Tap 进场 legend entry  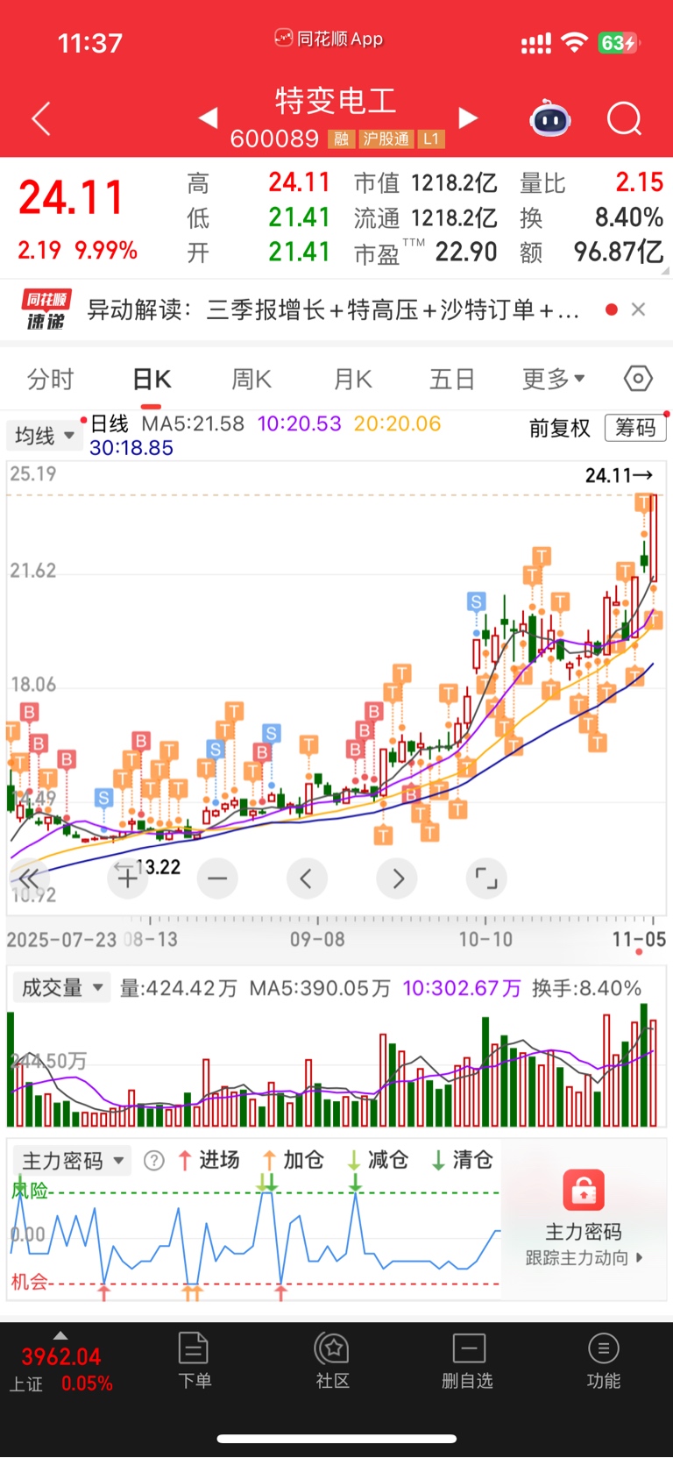[209, 1160]
